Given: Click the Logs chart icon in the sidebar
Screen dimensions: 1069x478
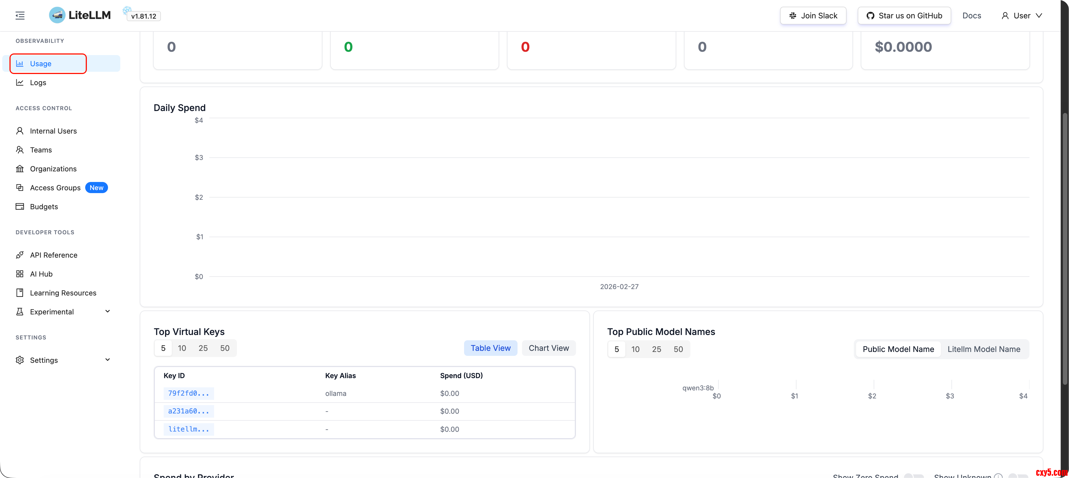Looking at the screenshot, I should coord(19,83).
